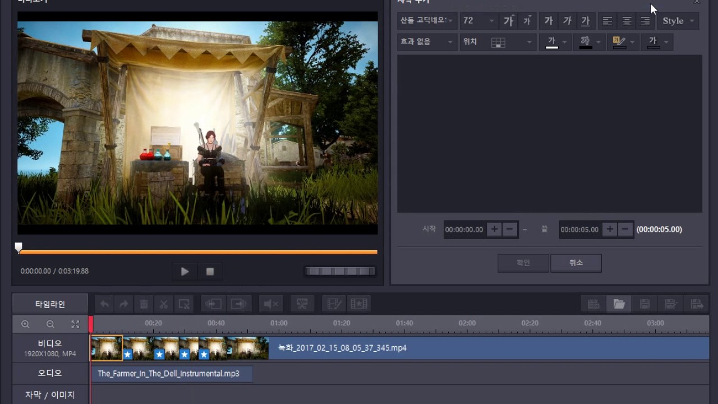The width and height of the screenshot is (718, 404).
Task: Click the 시작 start time field
Action: pyautogui.click(x=464, y=229)
